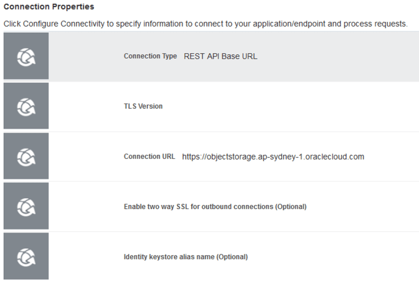Click the empty area right of two way SSL label
Screen dimensions: 419x281
[360, 207]
